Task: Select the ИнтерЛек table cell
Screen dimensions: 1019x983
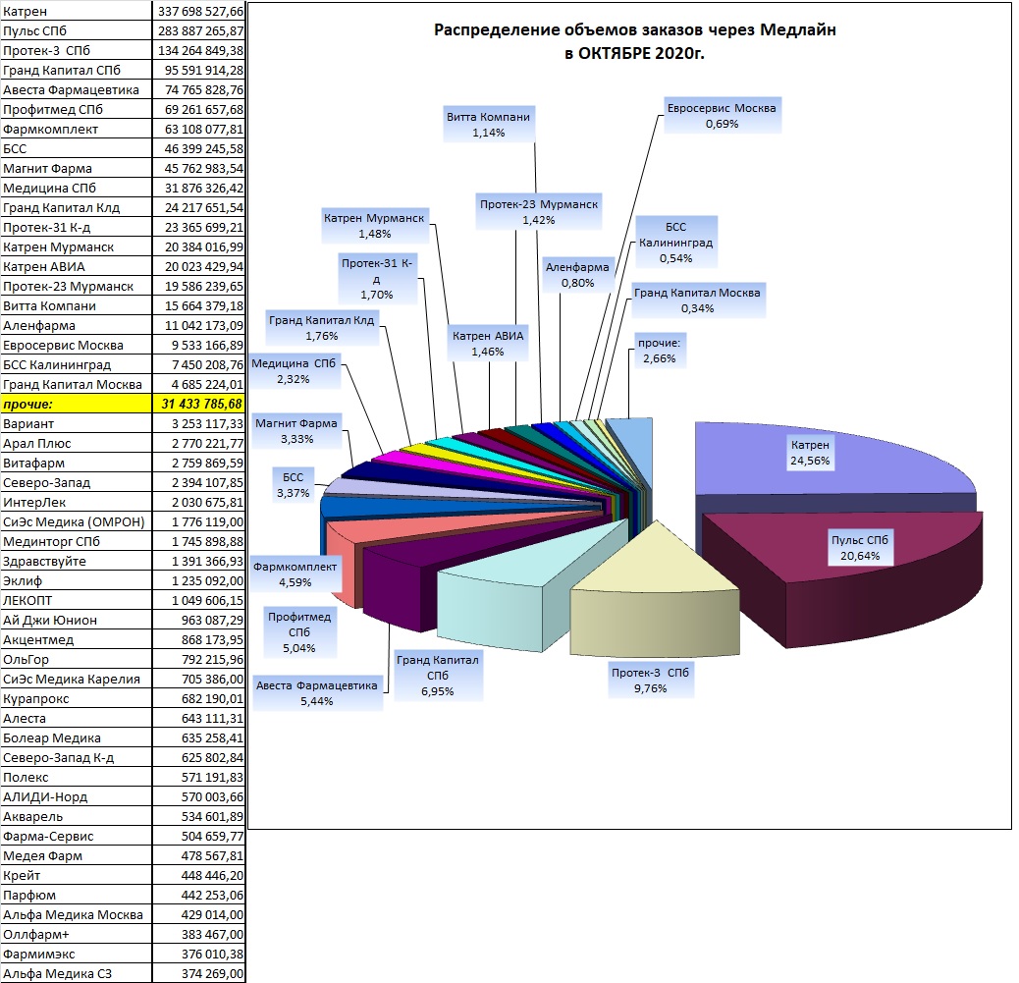Action: point(76,502)
